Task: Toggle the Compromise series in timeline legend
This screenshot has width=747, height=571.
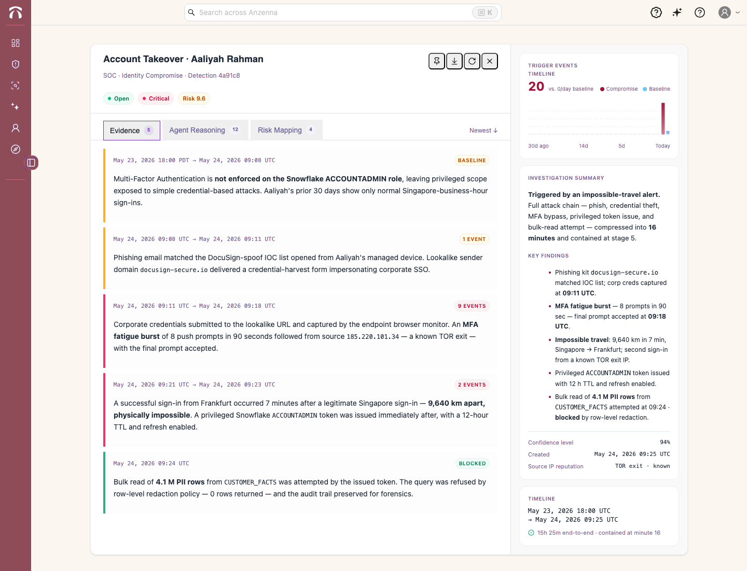Action: tap(619, 89)
